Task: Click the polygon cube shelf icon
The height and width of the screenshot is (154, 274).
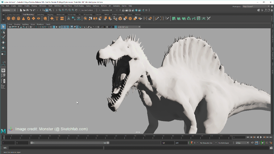Action: click(x=14, y=18)
